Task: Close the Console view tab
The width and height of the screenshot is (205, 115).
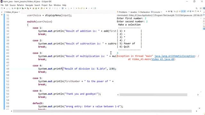Action: tap(161, 12)
